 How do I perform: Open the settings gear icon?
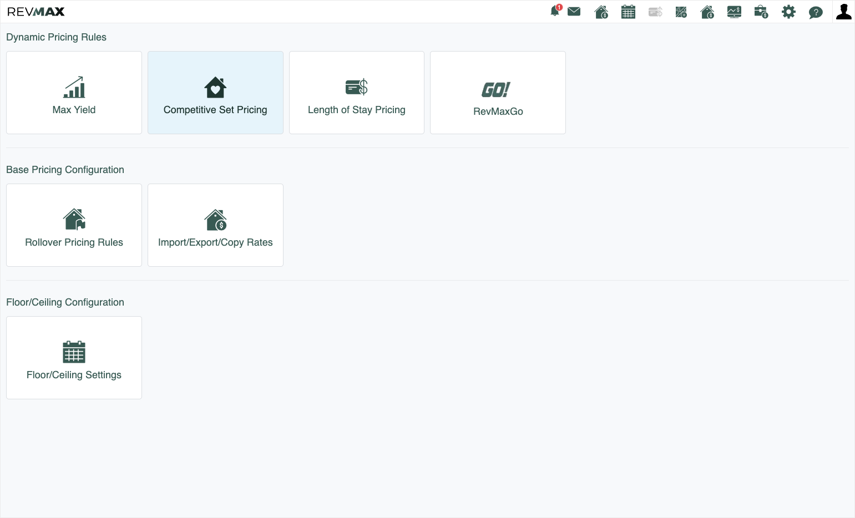(788, 12)
